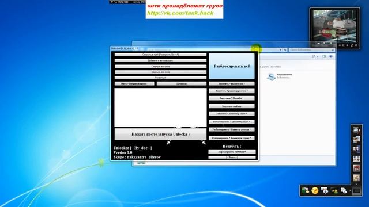Click "Запустить * редактор реестра *" button
The width and height of the screenshot is (369, 207).
tap(232, 91)
